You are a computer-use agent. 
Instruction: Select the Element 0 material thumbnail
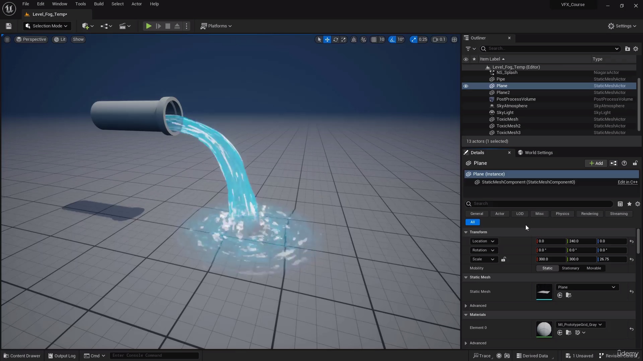point(544,329)
